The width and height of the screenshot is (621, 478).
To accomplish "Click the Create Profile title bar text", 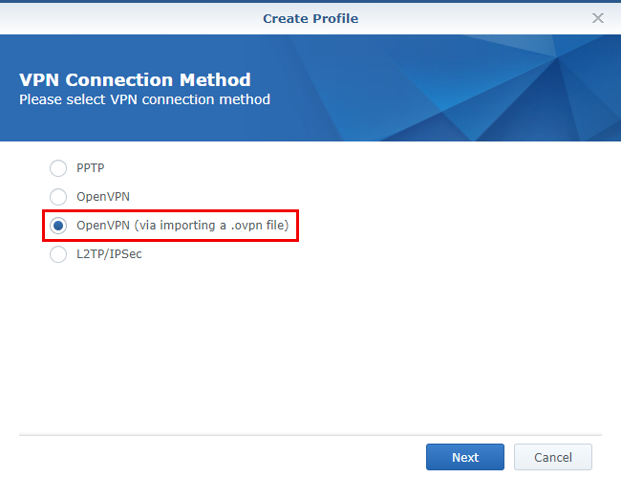I will (x=310, y=18).
